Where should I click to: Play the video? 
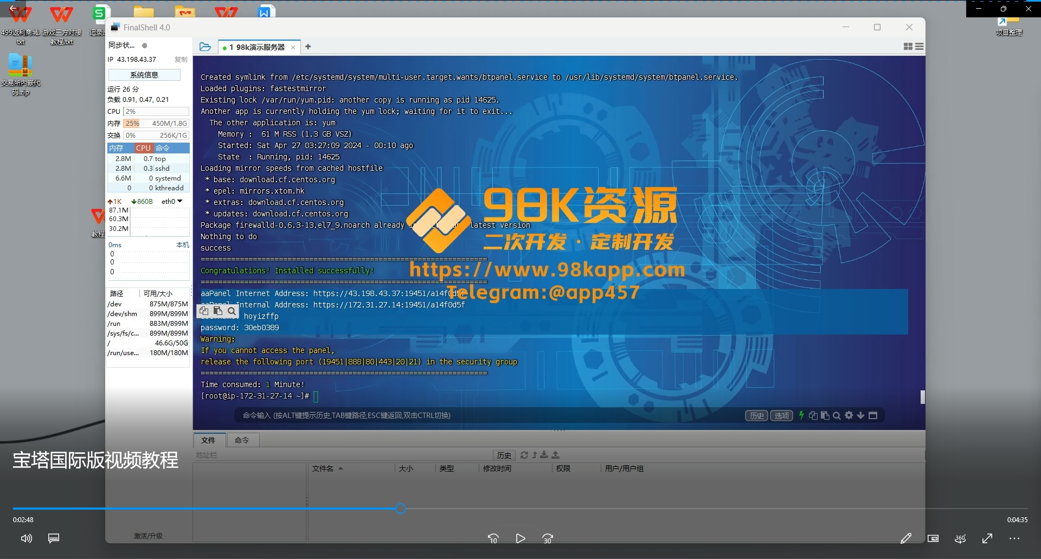pos(520,538)
